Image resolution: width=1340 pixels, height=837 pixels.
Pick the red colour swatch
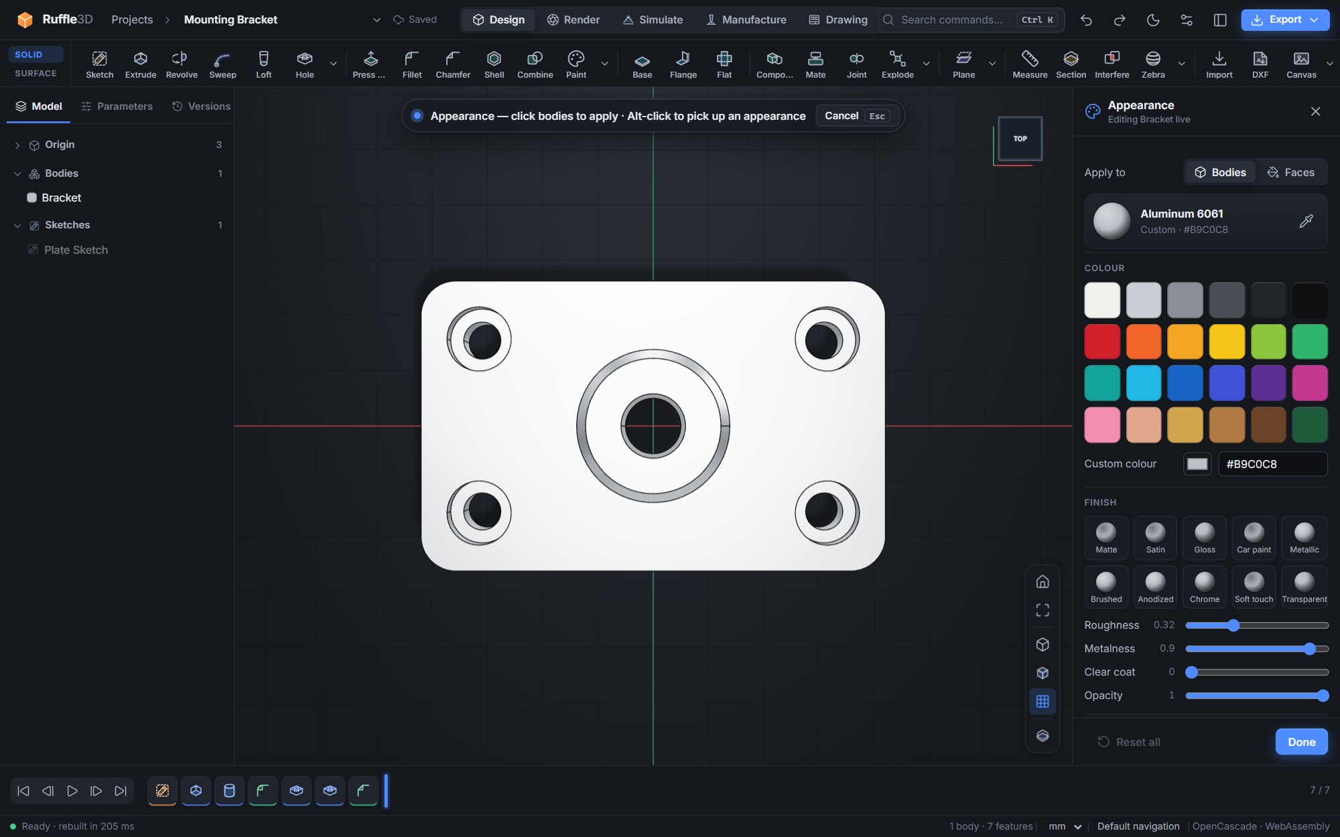pos(1102,341)
